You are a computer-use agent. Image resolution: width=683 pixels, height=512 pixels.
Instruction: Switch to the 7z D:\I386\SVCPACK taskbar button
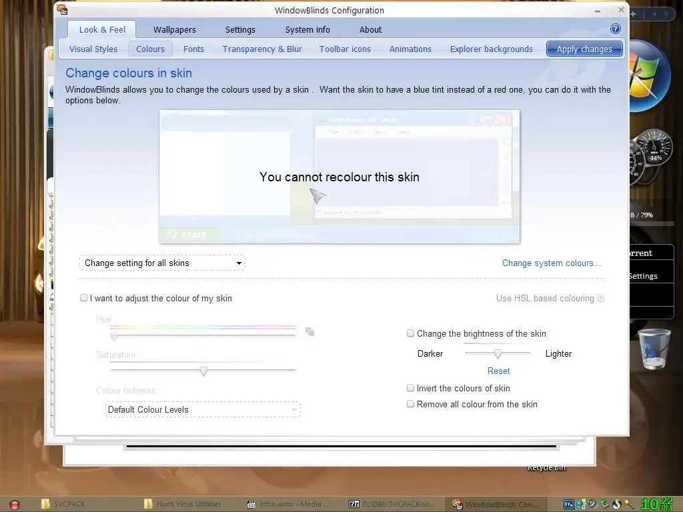(392, 504)
